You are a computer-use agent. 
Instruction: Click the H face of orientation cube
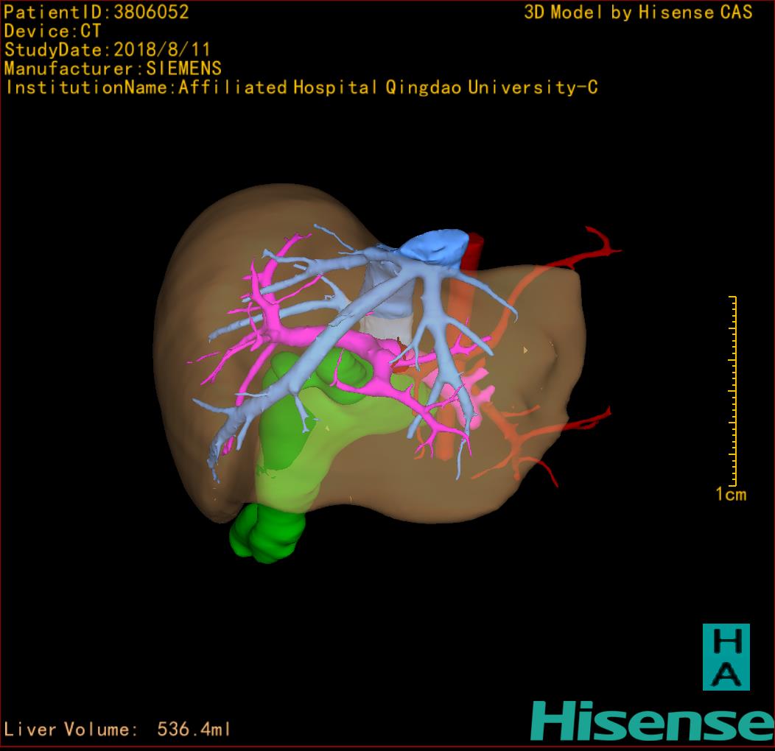(725, 641)
